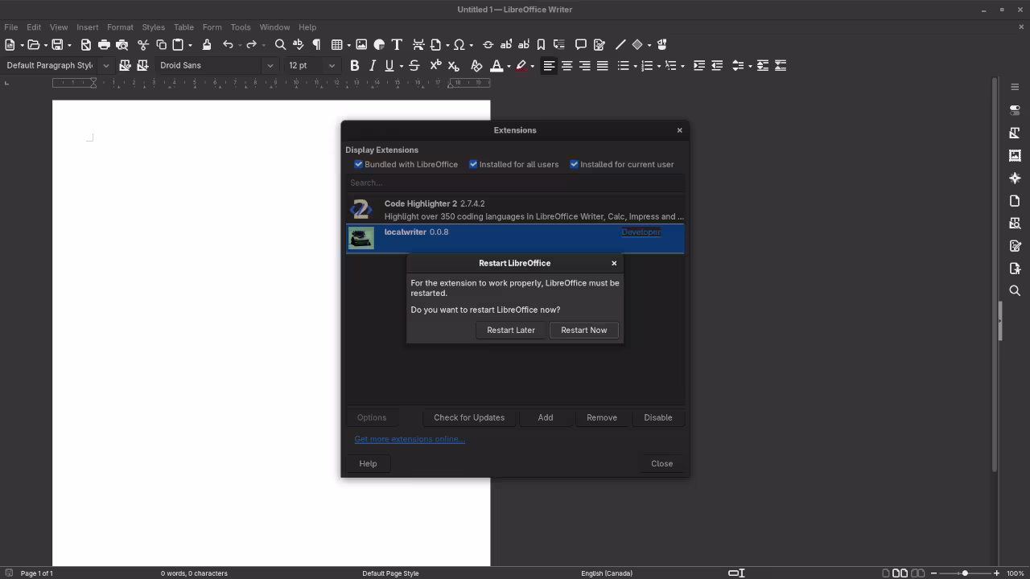
Task: Insert an image using toolbar icon
Action: coord(361,44)
